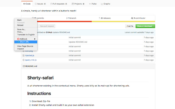Click the README.md book icon
175x109 pixels.
coord(24,66)
